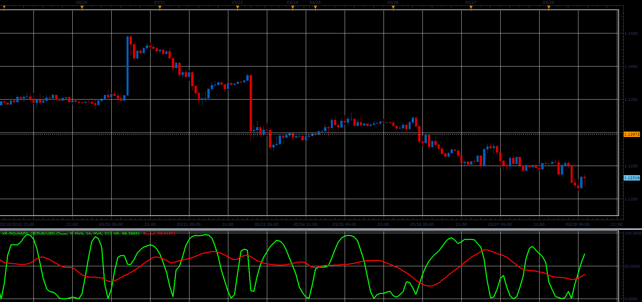Click the 03/26 09:00 time axis label
The image size is (642, 302).
(422, 224)
